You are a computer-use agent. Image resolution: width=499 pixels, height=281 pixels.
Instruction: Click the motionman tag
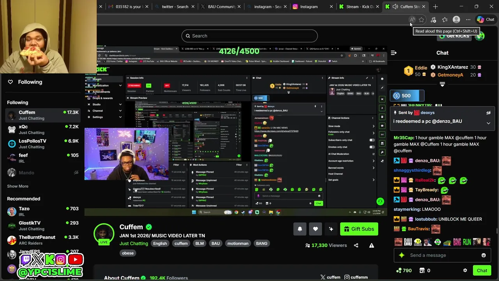coord(238,244)
